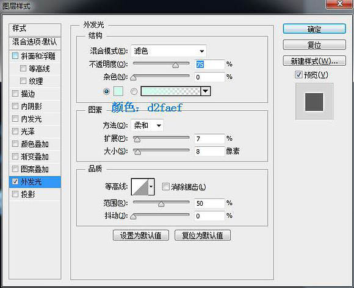Toggle the 预览(V) checkbox
The height and width of the screenshot is (288, 354).
pyautogui.click(x=298, y=74)
